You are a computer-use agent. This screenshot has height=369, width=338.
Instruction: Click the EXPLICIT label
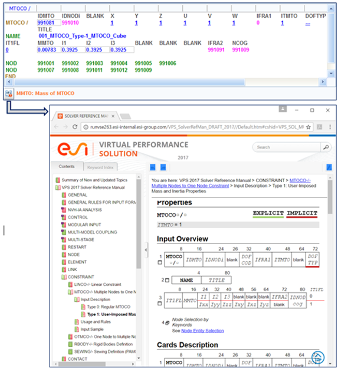coord(268,213)
